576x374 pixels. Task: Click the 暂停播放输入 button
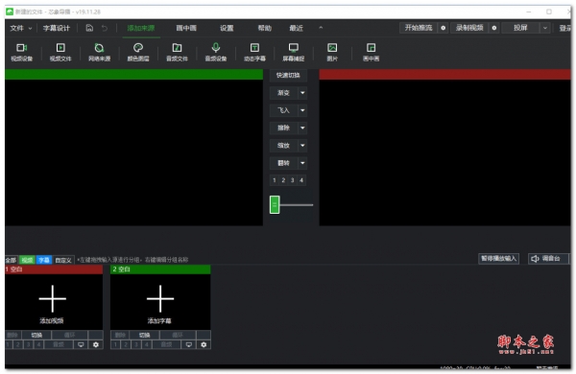(x=499, y=258)
